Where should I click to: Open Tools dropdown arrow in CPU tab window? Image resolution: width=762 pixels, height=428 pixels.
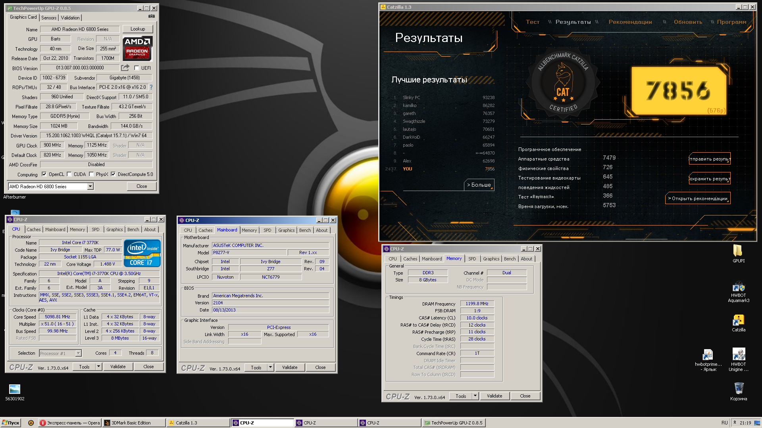point(99,367)
